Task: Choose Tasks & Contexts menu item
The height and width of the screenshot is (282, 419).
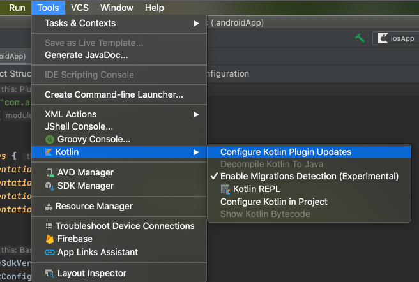Action: (119, 23)
